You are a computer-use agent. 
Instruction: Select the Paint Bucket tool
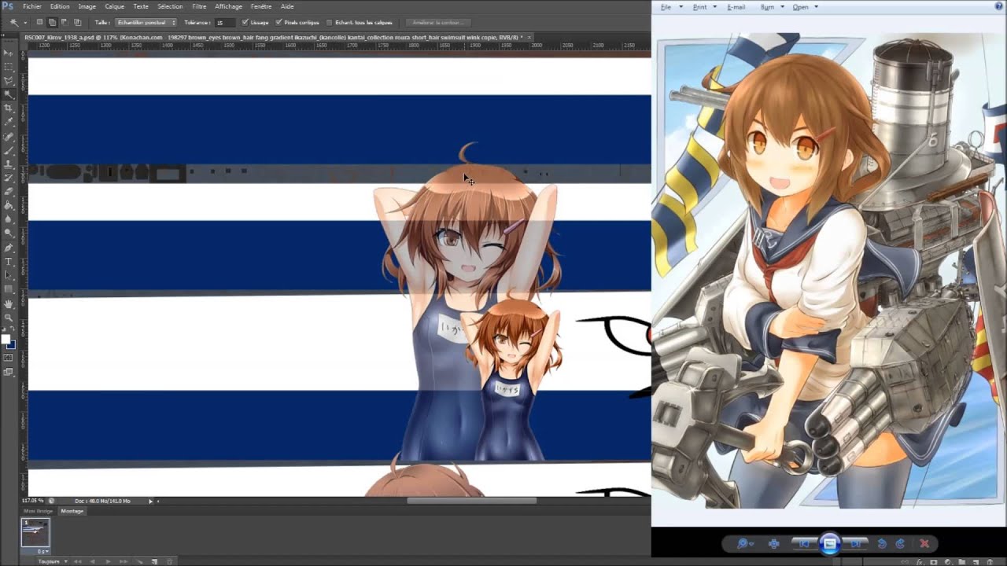9,205
